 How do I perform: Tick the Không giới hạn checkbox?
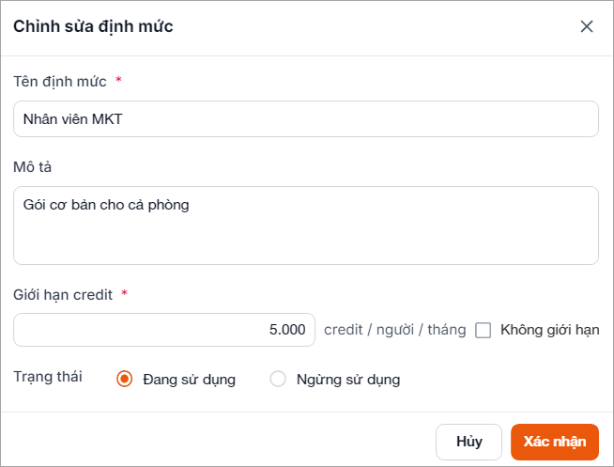pyautogui.click(x=484, y=330)
